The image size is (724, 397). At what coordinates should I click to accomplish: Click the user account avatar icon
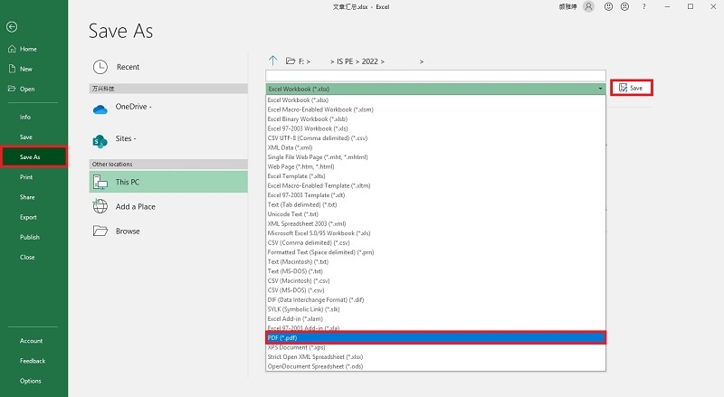589,6
